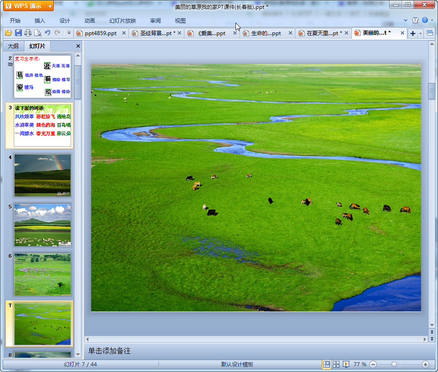Zoom in with the plus button
This screenshot has width=438, height=372.
coord(426,364)
